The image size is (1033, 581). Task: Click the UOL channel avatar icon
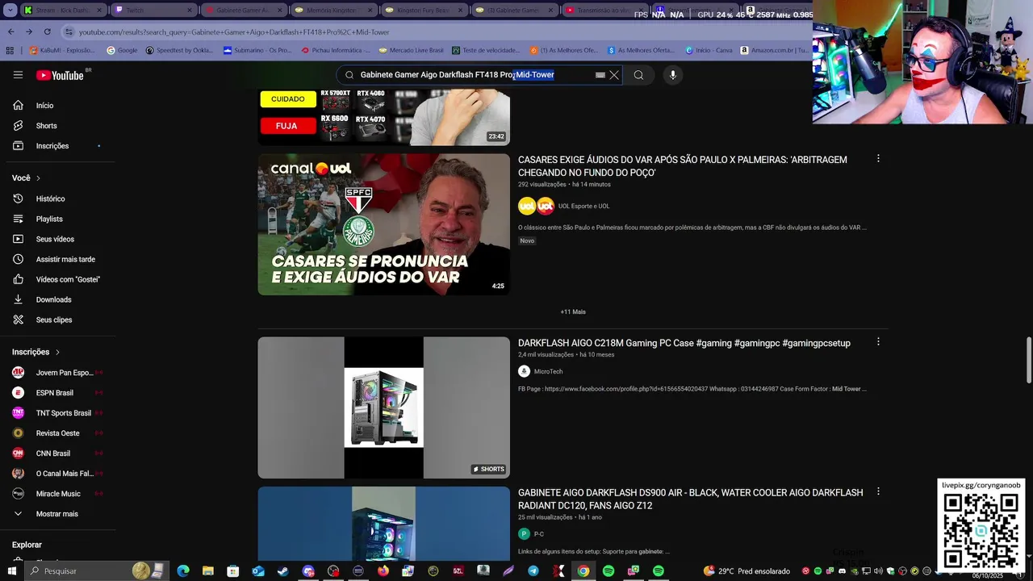527,206
